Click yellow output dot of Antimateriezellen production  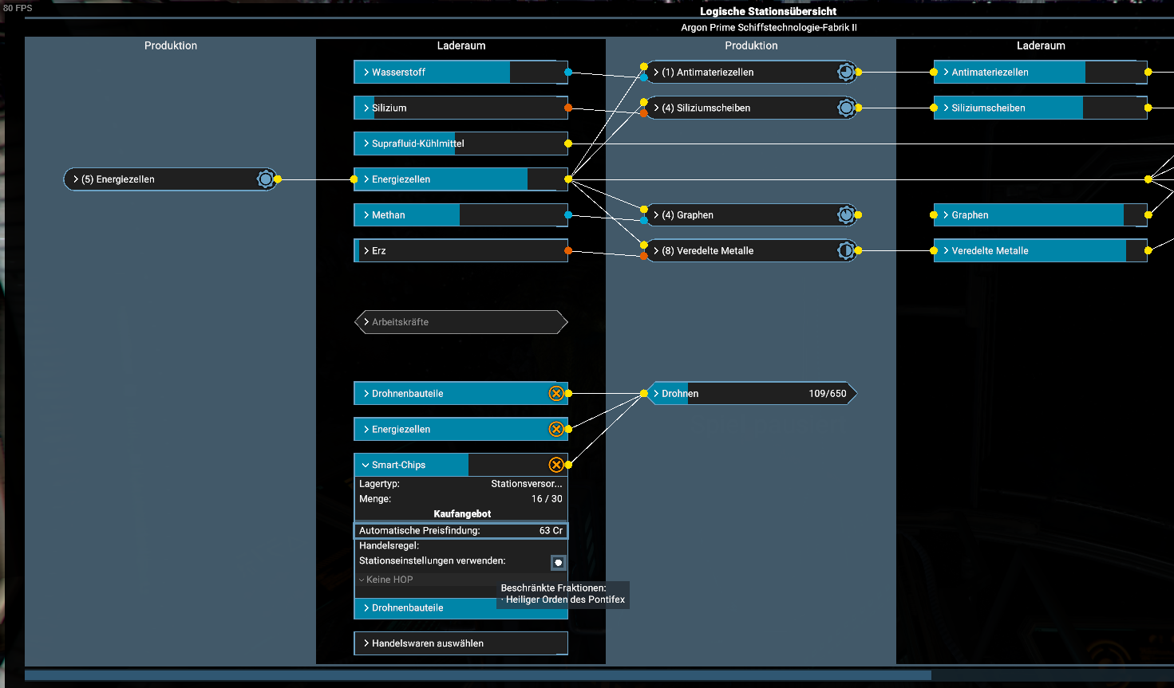click(x=858, y=72)
